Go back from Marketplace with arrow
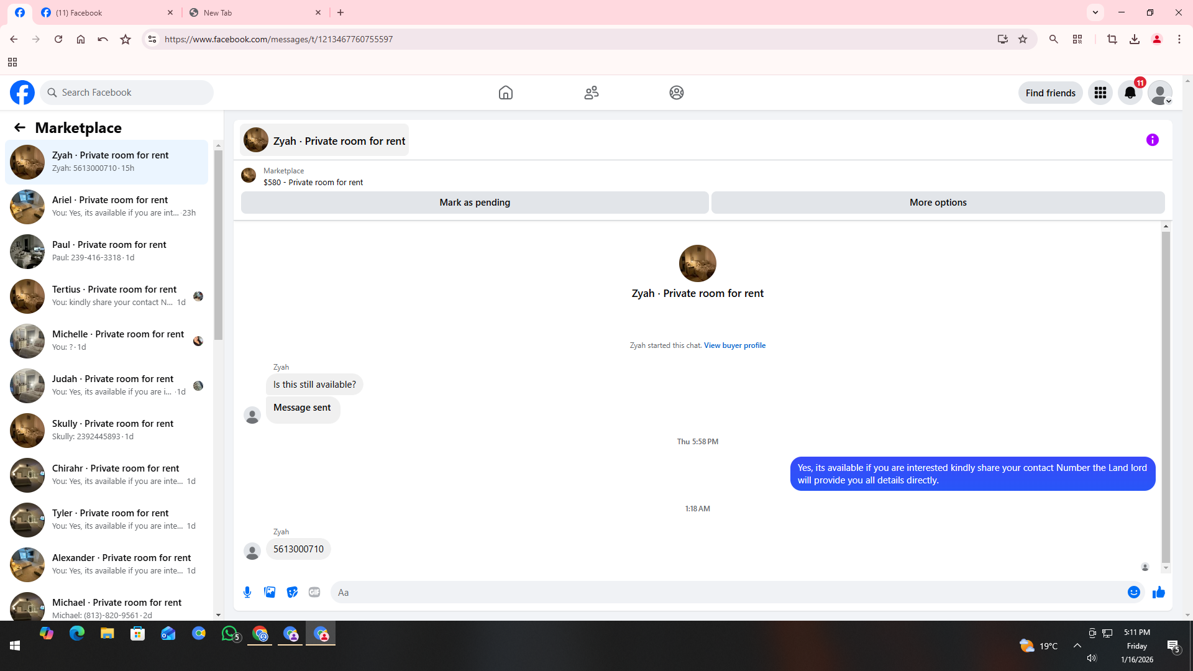This screenshot has height=671, width=1193. pos(20,127)
